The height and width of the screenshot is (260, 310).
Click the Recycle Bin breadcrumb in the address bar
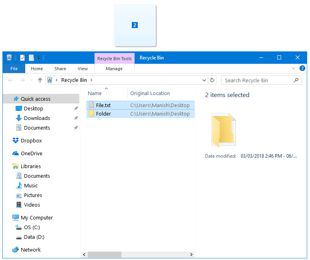pos(74,80)
